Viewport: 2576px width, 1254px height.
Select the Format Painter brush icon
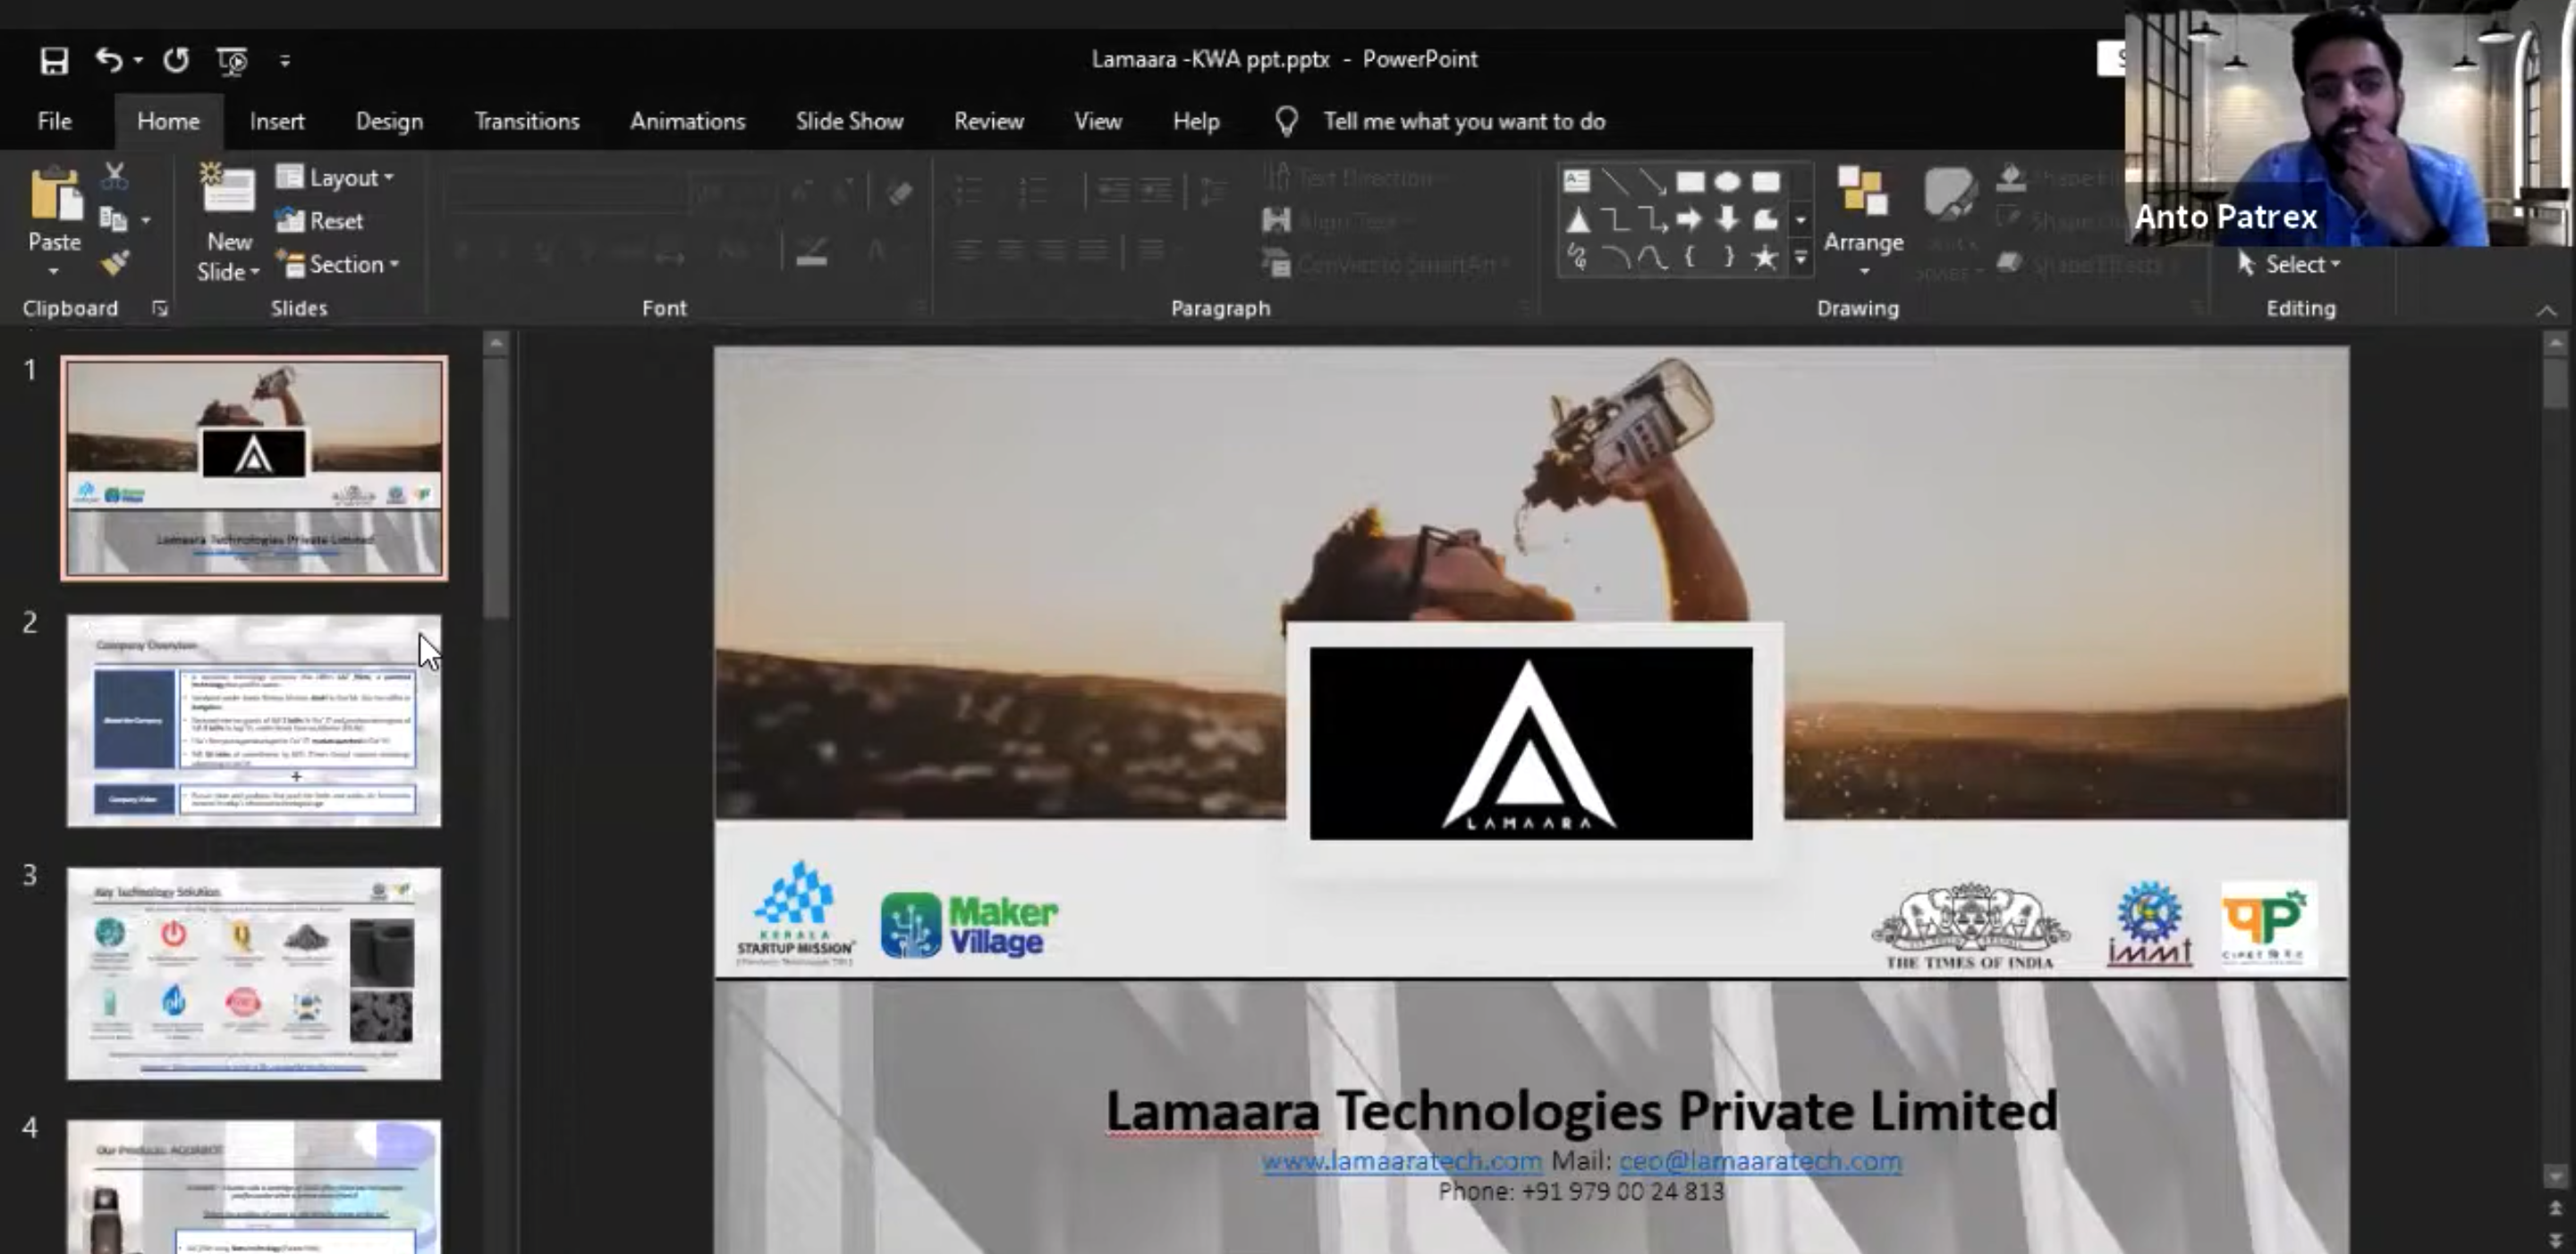pyautogui.click(x=114, y=263)
